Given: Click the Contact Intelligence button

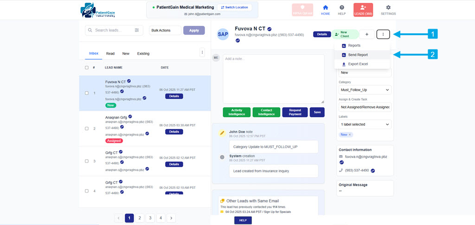Looking at the screenshot, I should coord(266,112).
